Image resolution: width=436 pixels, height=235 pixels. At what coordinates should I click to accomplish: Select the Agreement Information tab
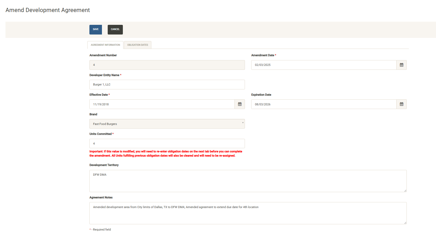pyautogui.click(x=105, y=45)
